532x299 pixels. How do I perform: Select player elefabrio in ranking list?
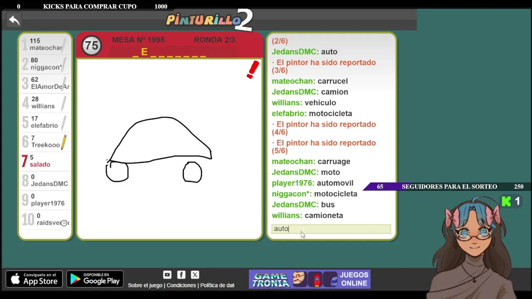pos(45,122)
